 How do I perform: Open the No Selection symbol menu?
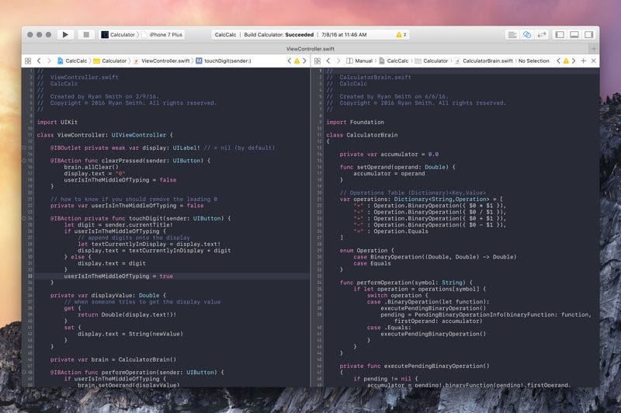[533, 61]
